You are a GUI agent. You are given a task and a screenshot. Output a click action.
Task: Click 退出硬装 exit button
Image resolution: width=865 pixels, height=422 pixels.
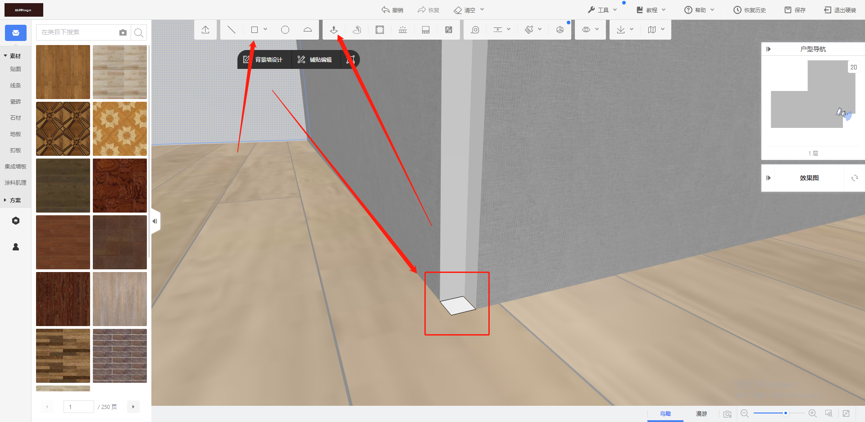pyautogui.click(x=840, y=10)
